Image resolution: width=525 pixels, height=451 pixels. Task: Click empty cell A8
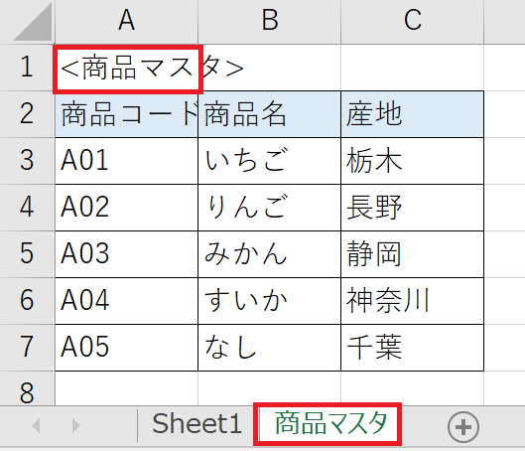[x=127, y=388]
